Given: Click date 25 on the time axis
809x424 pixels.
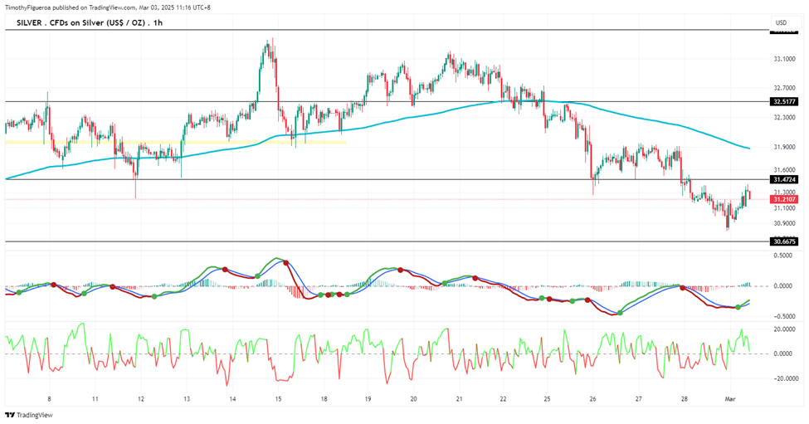Looking at the screenshot, I should point(548,399).
